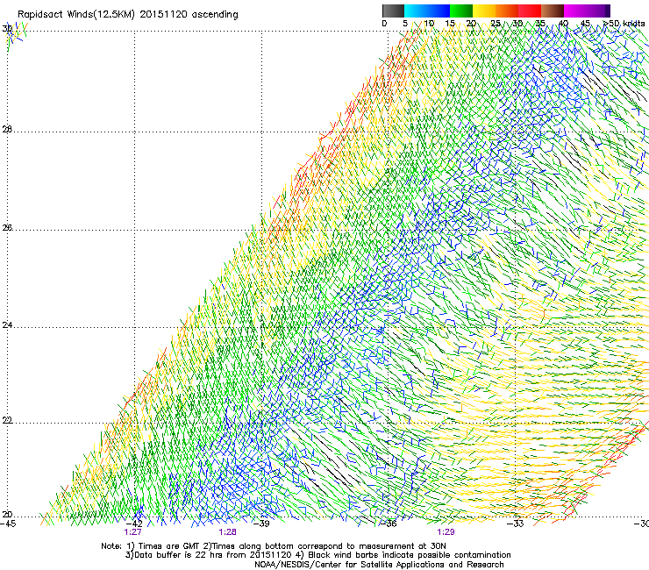Click the '35' label under the color bar
Screen dimensions: 649x570
540,24
